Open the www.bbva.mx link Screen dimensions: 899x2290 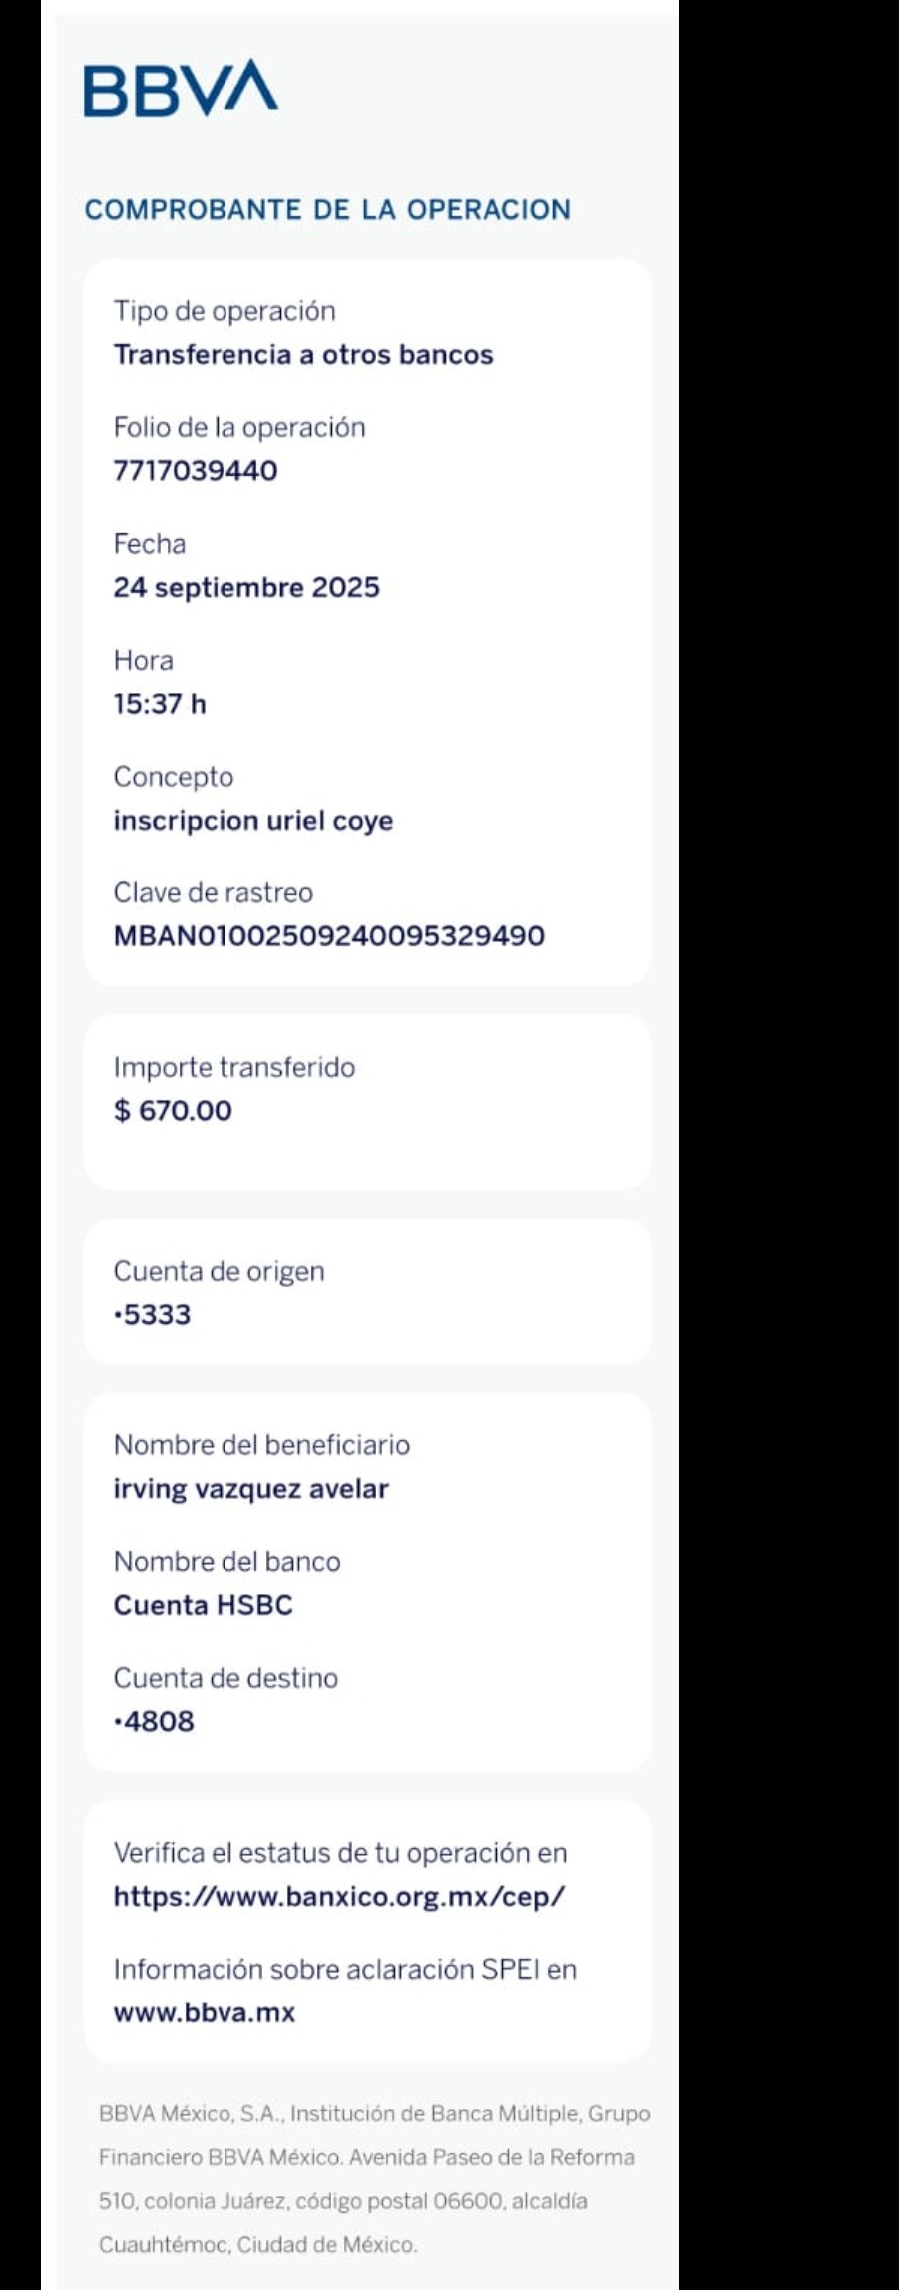click(205, 2011)
